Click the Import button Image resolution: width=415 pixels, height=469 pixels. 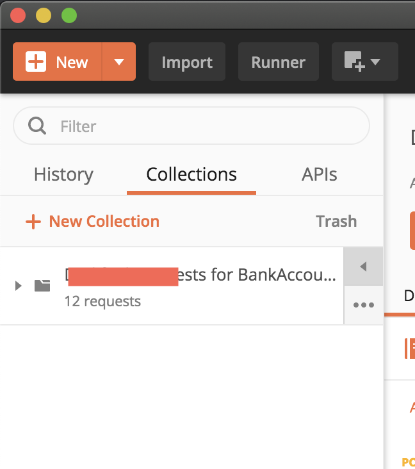click(x=187, y=62)
